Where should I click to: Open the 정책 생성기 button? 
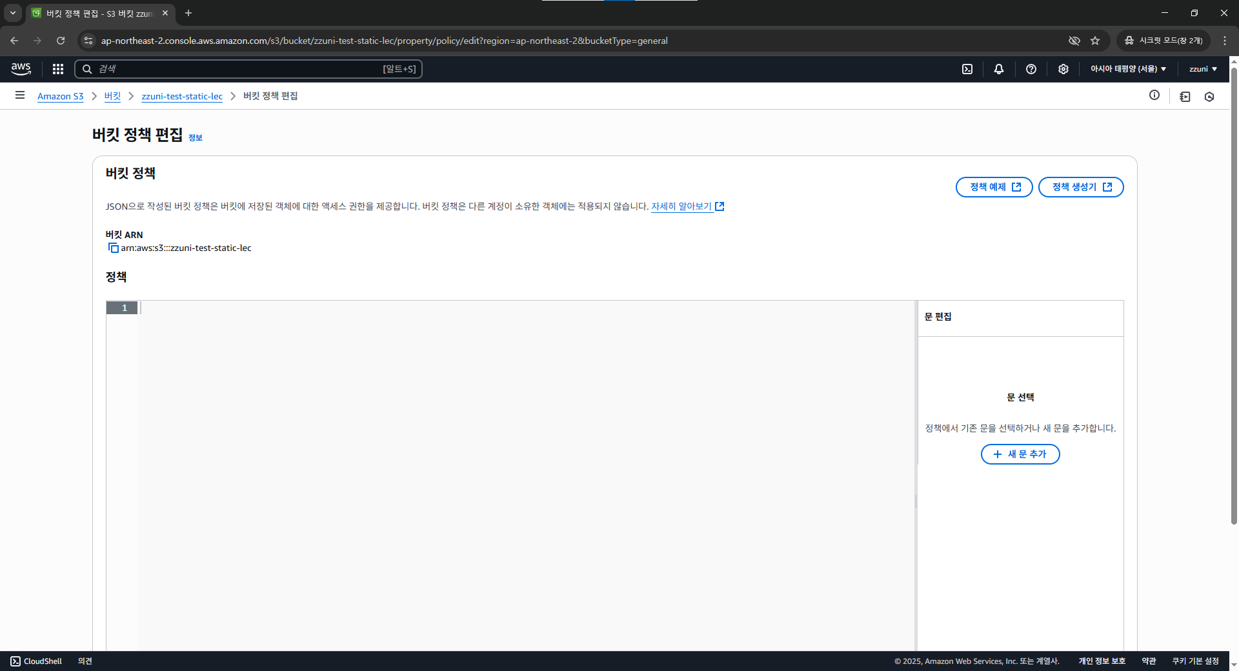(1081, 187)
